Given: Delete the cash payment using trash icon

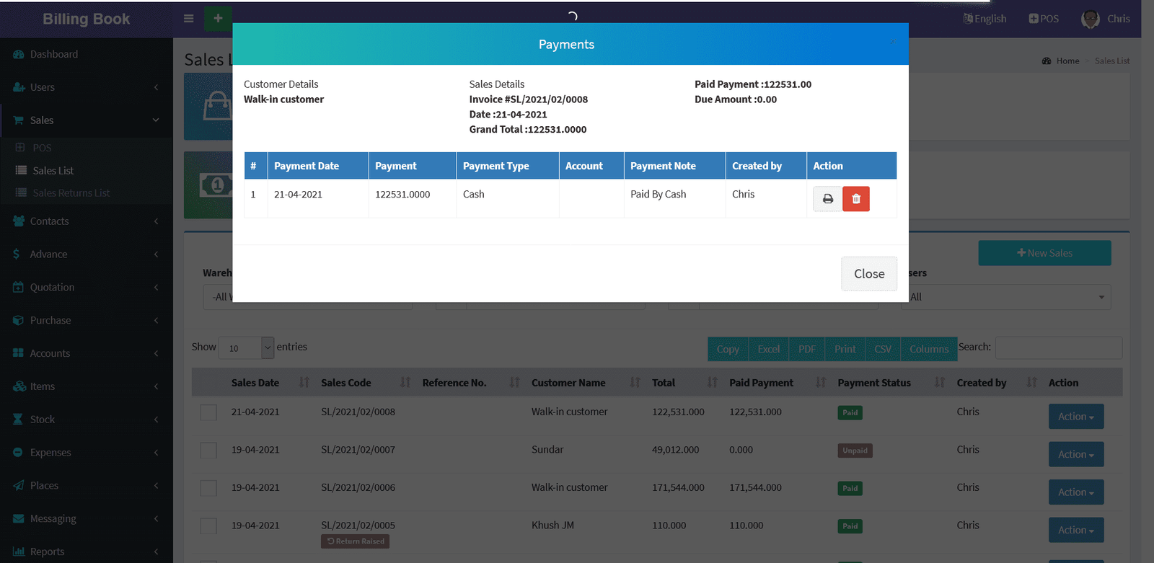Looking at the screenshot, I should [856, 199].
